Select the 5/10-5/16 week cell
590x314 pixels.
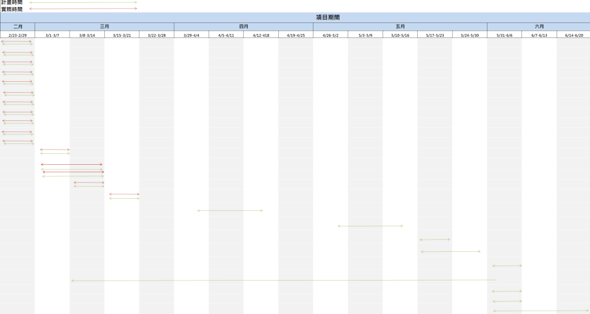[x=400, y=35]
